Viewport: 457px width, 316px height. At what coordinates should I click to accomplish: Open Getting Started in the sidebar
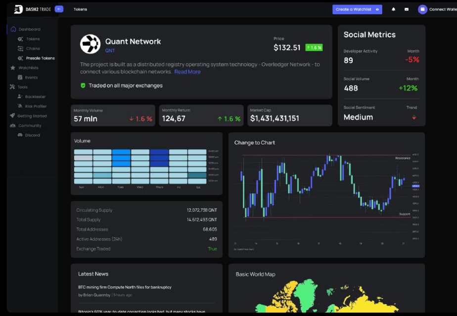pos(32,116)
